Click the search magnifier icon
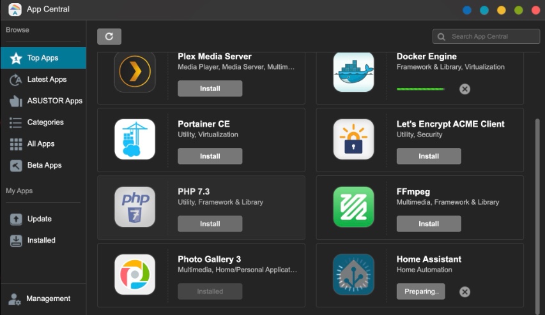 (x=441, y=37)
